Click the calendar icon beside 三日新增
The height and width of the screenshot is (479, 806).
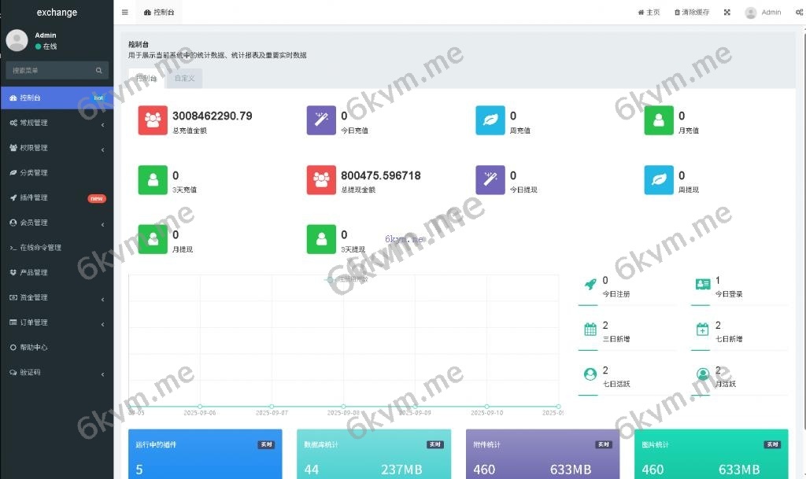pos(590,330)
